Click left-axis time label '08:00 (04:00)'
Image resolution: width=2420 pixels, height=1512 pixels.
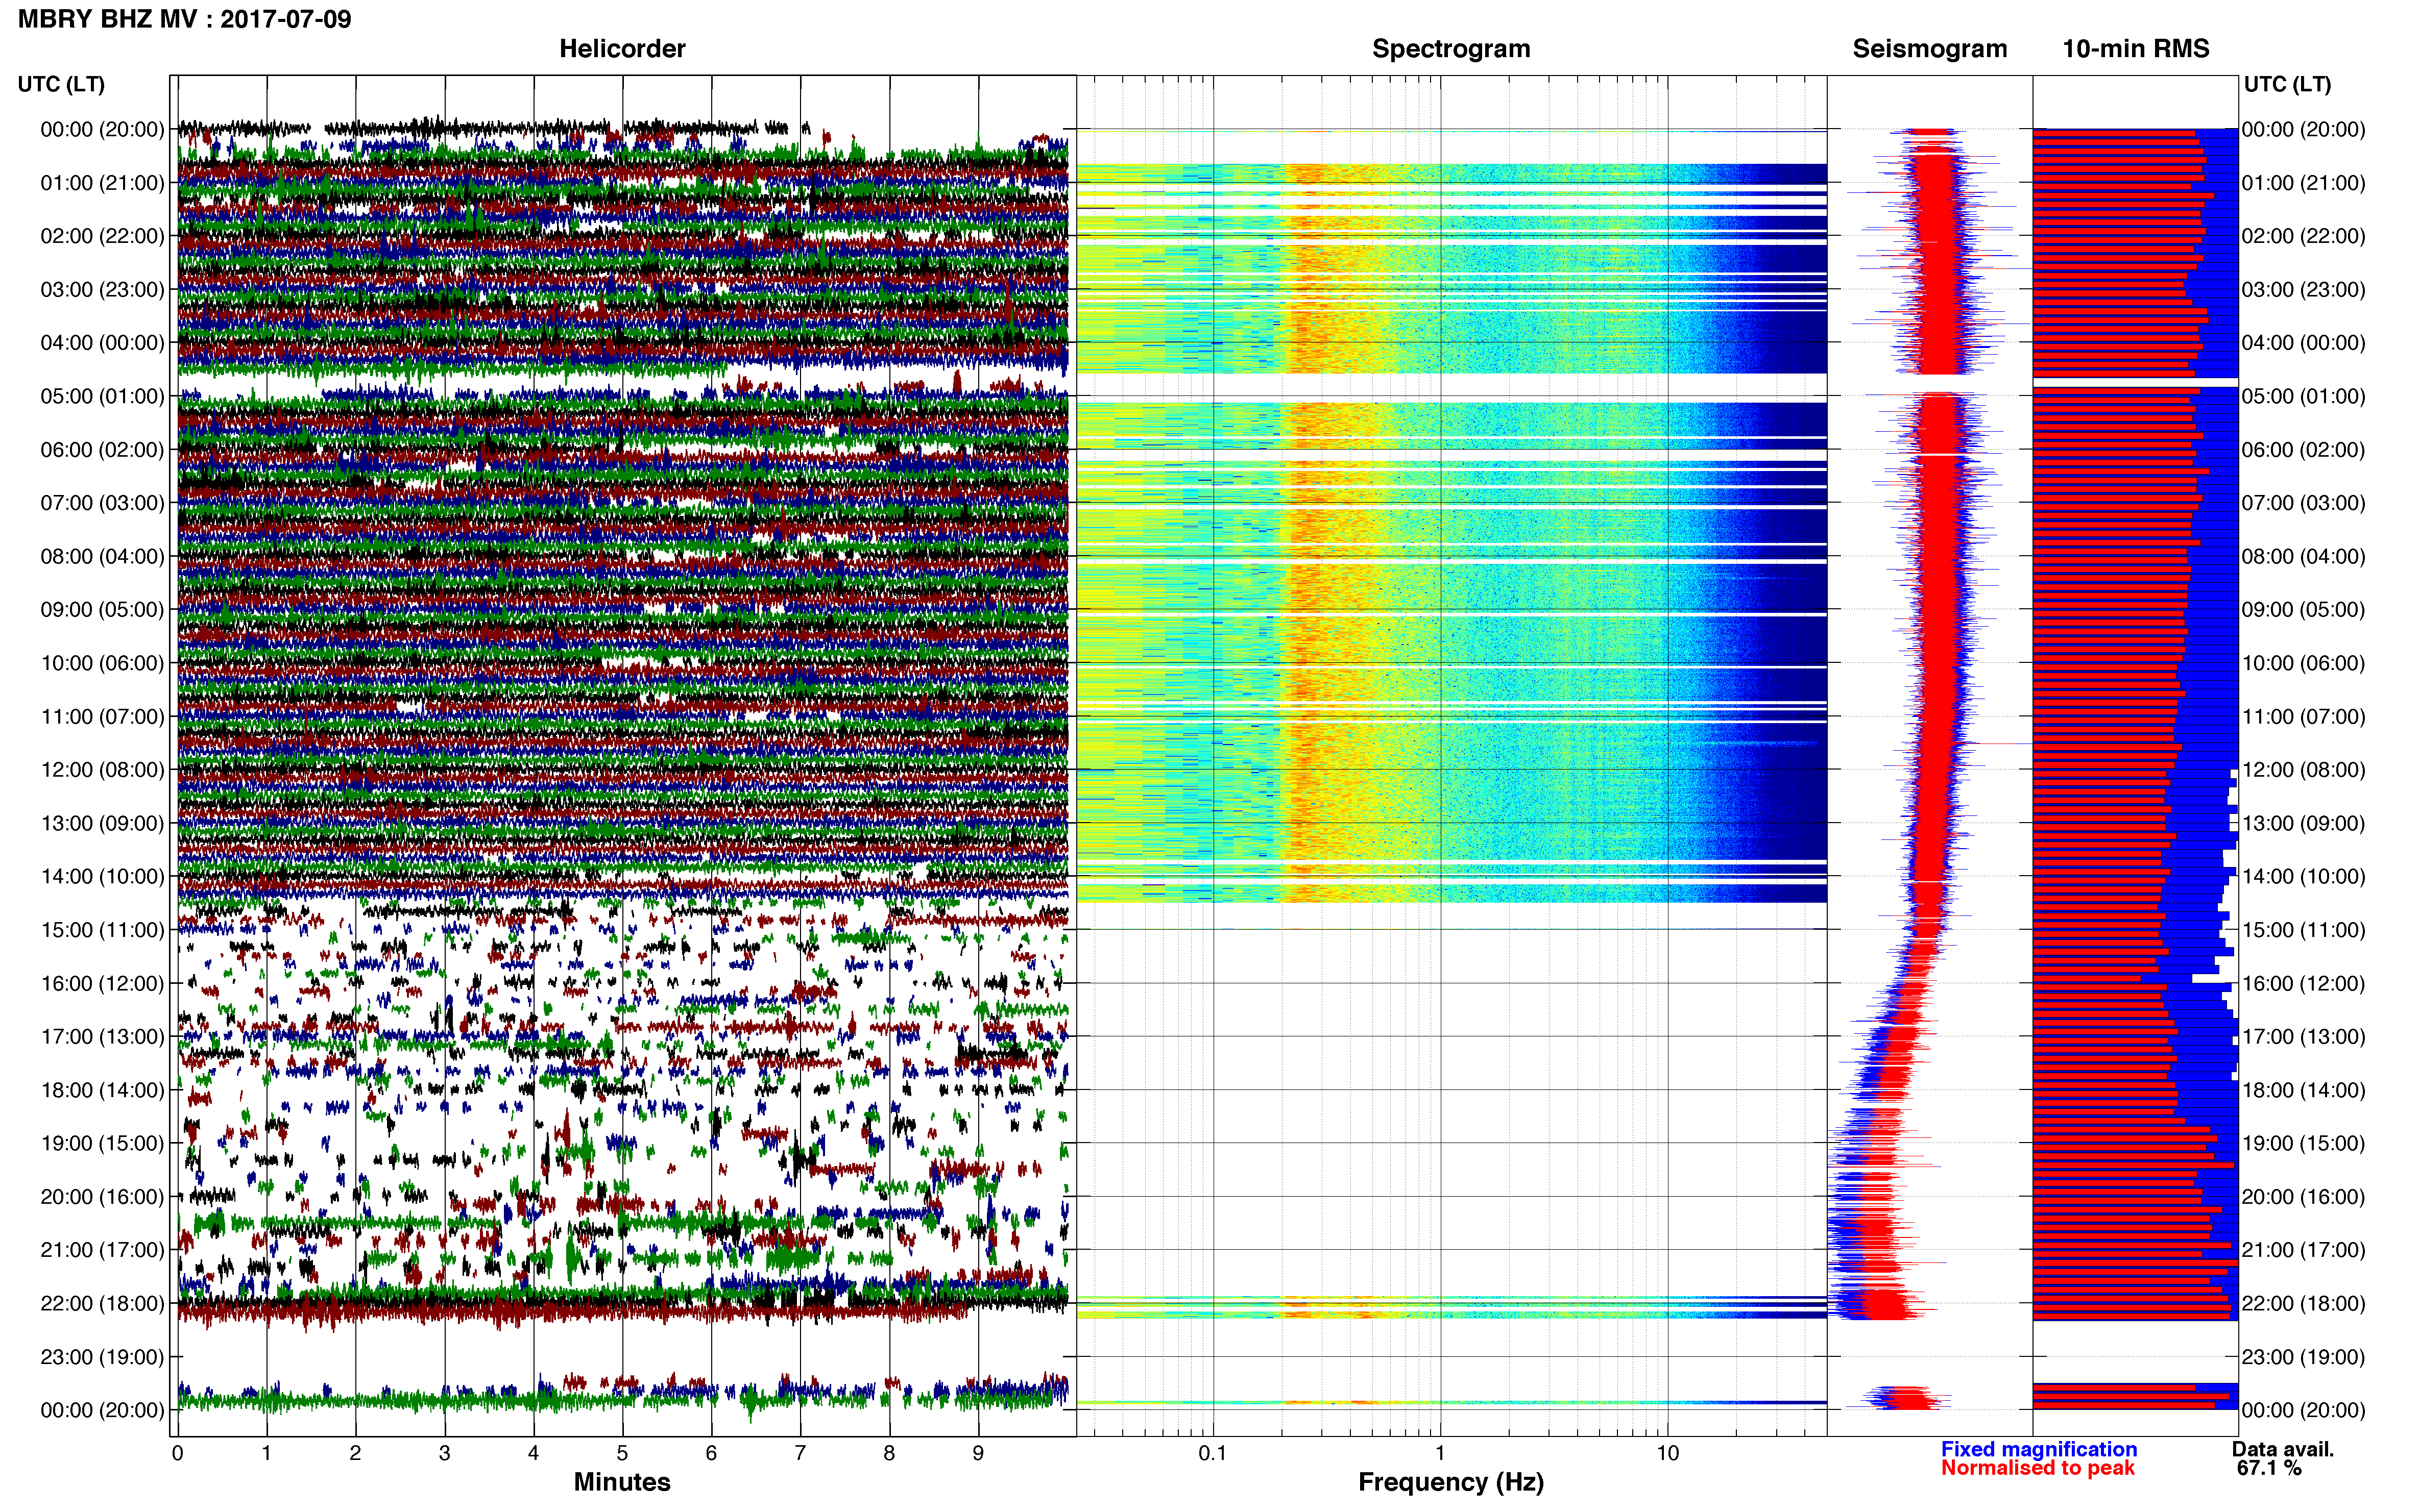click(102, 556)
